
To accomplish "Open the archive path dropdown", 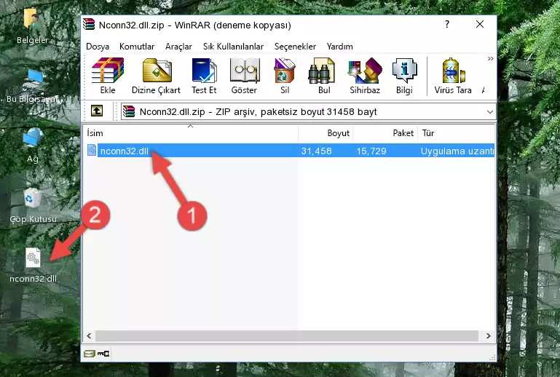I will pyautogui.click(x=489, y=112).
